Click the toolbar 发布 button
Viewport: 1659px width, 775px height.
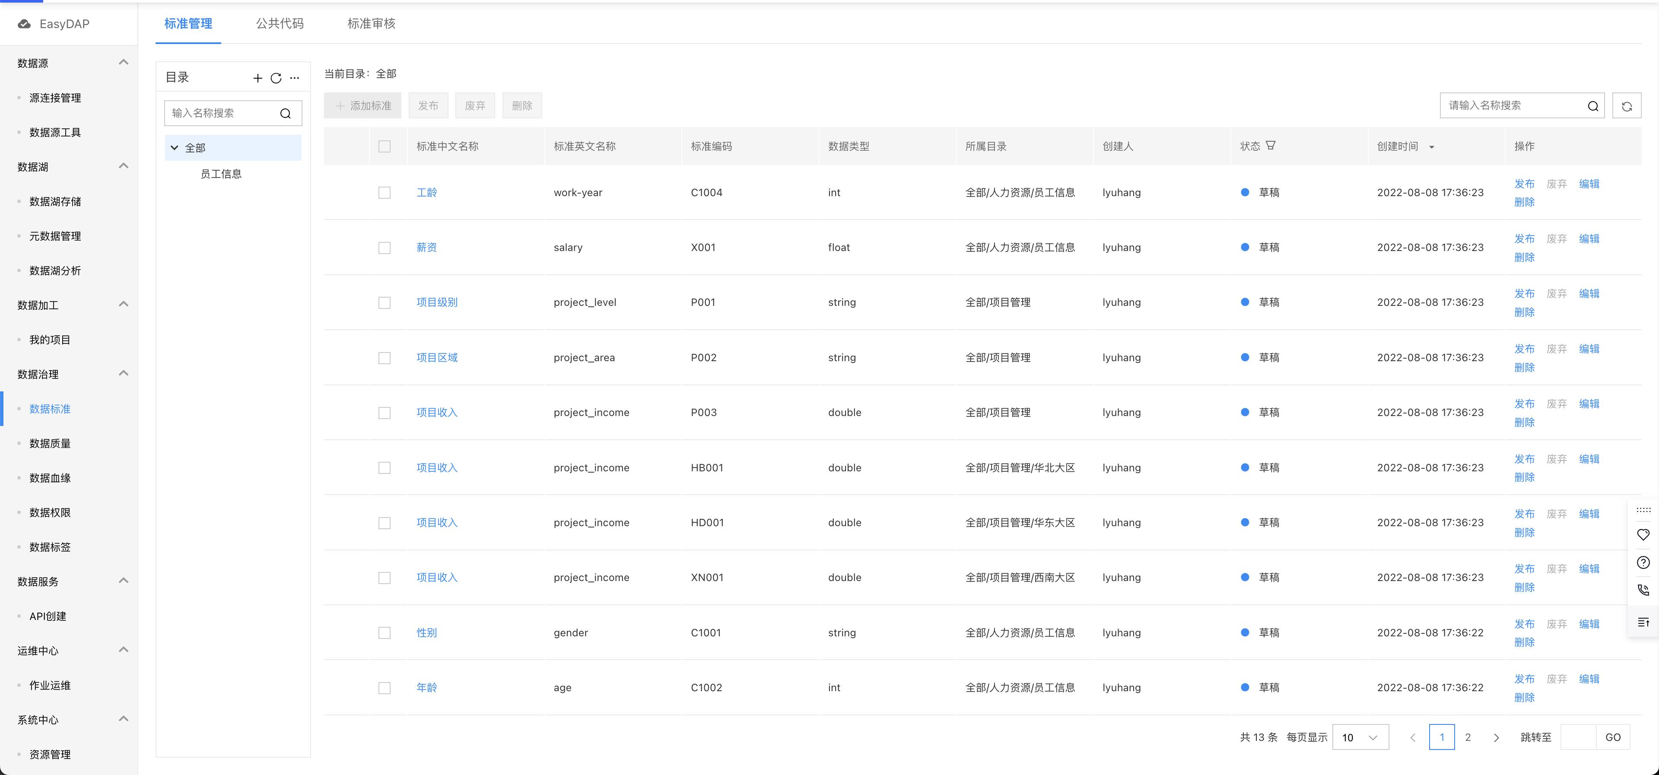click(428, 106)
